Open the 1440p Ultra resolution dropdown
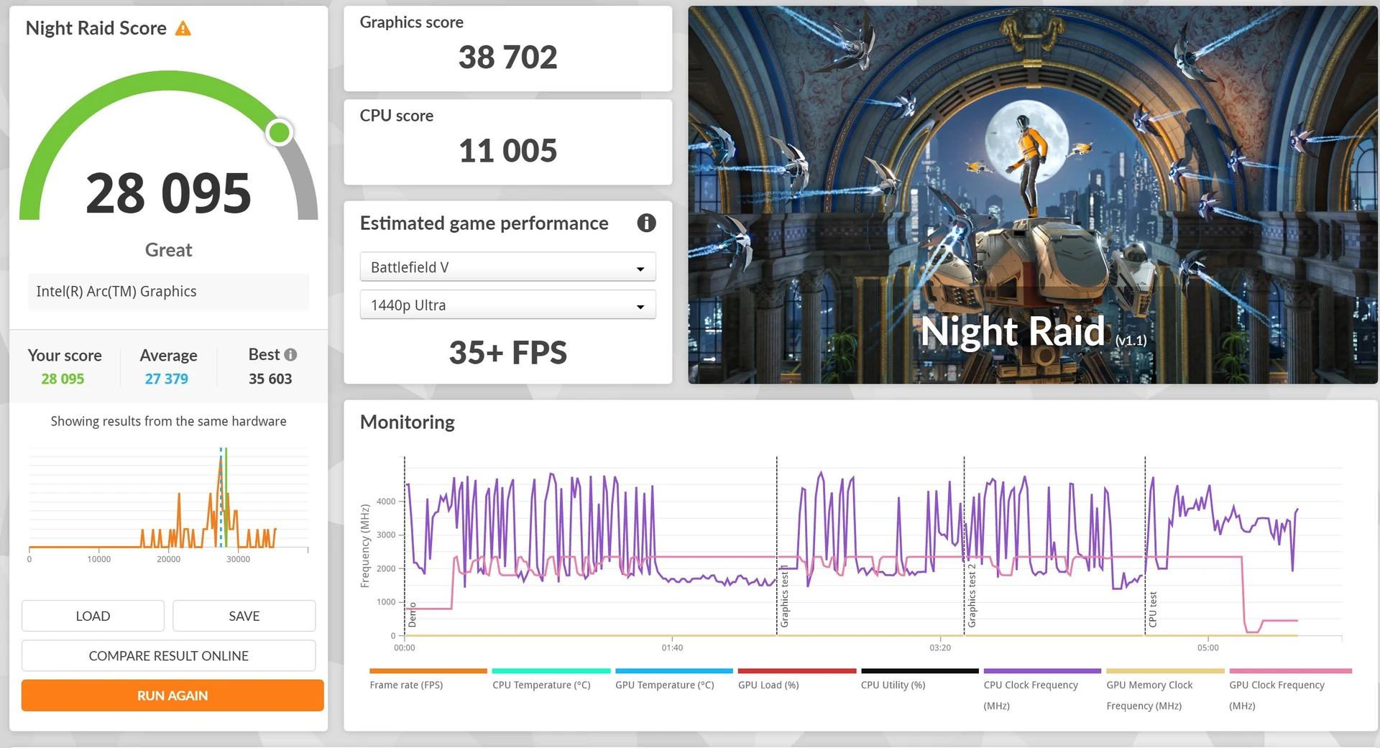 pyautogui.click(x=507, y=305)
